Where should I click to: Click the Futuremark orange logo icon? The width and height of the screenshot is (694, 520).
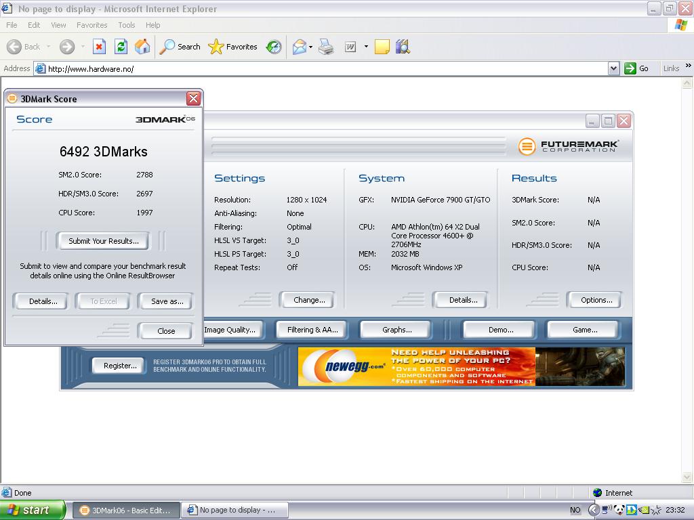(527, 146)
